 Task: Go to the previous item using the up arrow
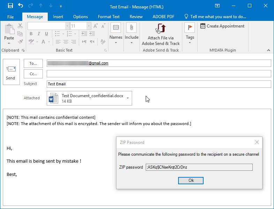point(41,6)
